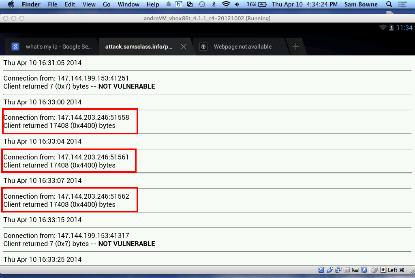The width and height of the screenshot is (415, 278).
Task: Click the hard disk activity indicator
Action: point(321,270)
